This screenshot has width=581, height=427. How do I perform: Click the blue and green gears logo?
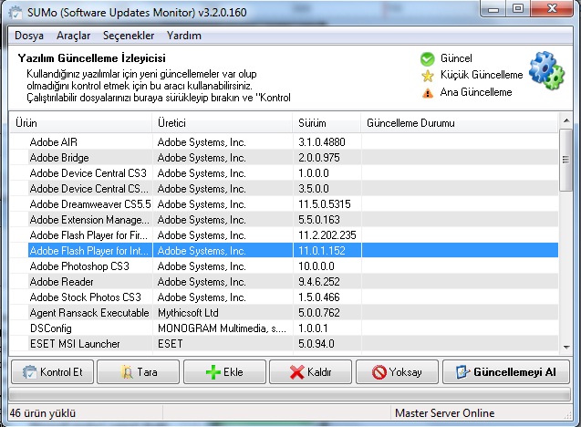tap(546, 70)
